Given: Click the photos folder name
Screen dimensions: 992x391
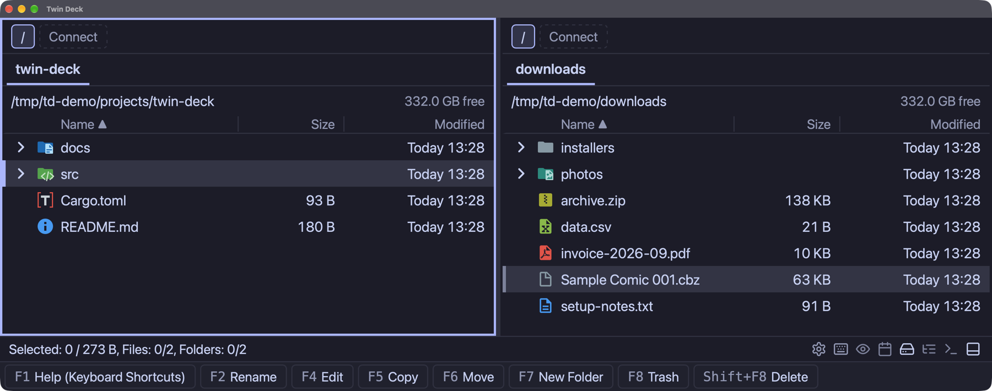Looking at the screenshot, I should (x=581, y=174).
